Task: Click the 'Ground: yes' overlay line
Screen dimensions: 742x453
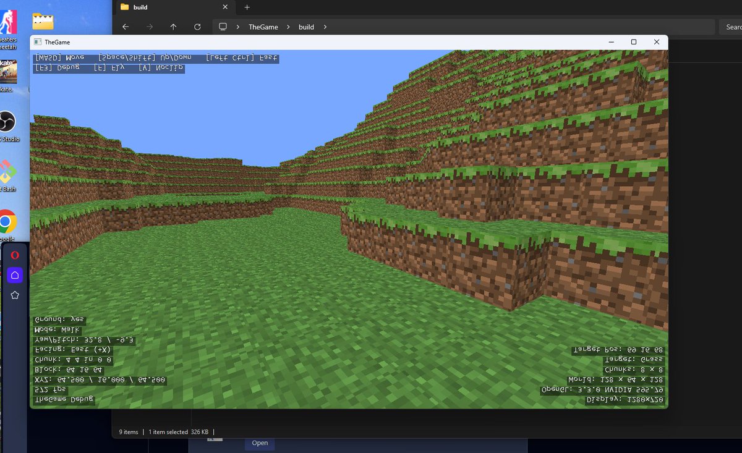Action: click(x=59, y=320)
